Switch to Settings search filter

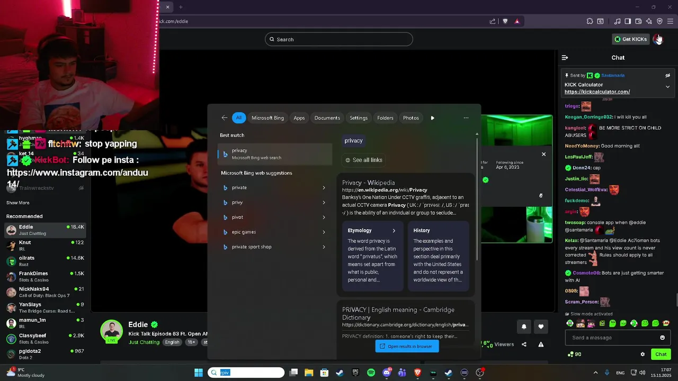[359, 118]
